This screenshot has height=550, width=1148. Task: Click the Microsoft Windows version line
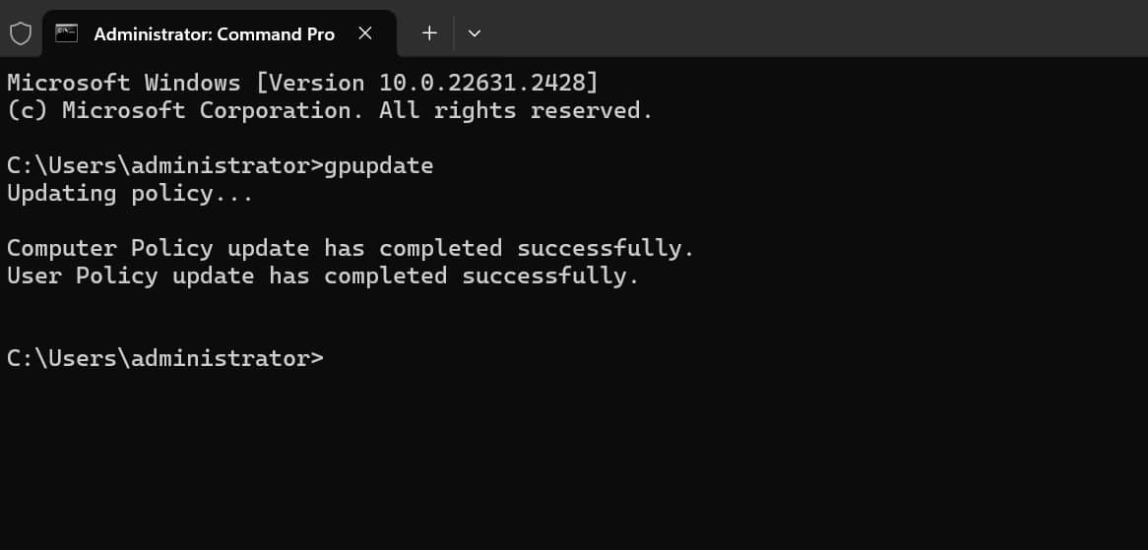pos(302,83)
